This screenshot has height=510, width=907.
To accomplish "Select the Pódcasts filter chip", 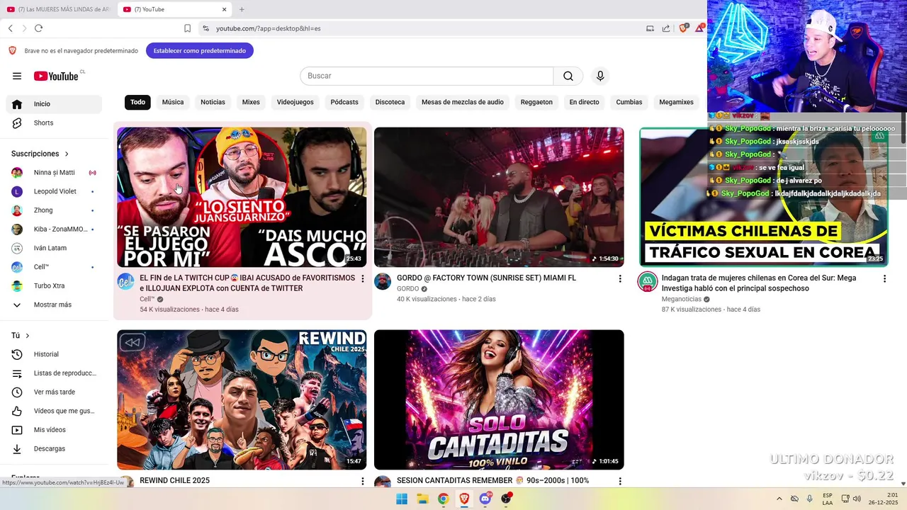I will point(344,102).
